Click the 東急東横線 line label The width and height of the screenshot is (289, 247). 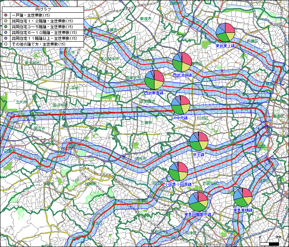coord(243,210)
